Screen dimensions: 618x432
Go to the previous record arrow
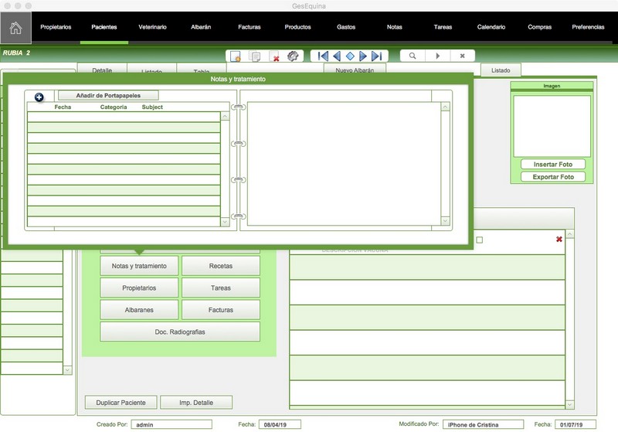[336, 56]
